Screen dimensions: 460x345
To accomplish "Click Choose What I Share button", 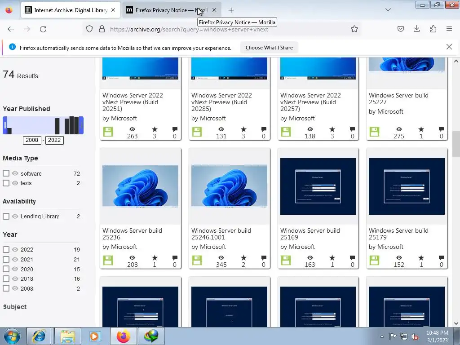I will [269, 48].
